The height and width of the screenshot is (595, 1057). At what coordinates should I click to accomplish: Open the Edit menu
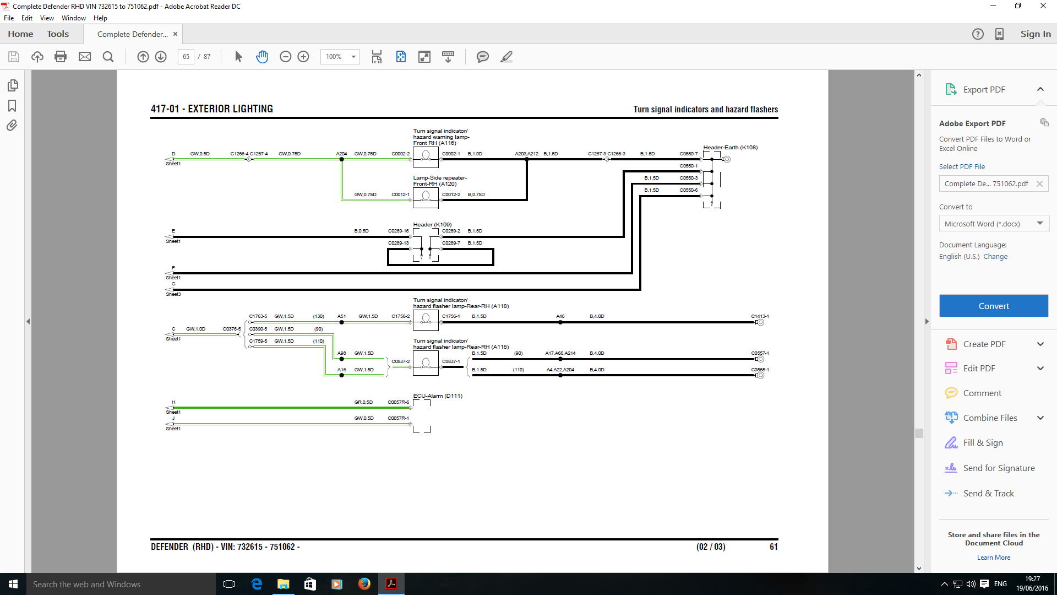27,18
